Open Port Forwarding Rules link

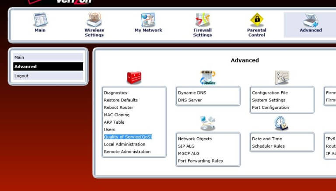coord(200,161)
